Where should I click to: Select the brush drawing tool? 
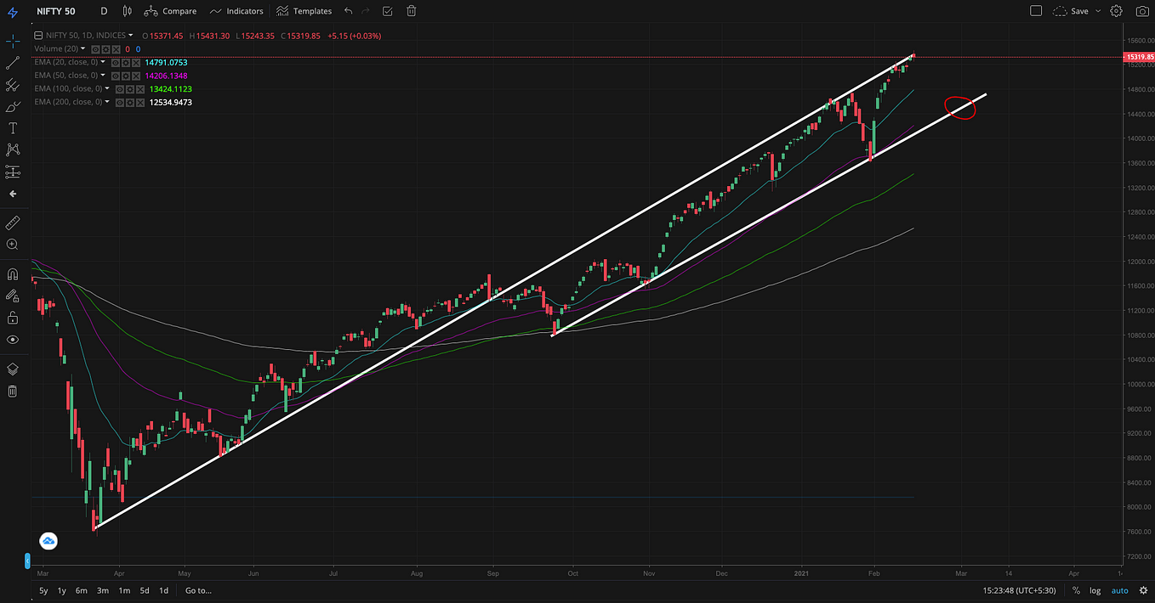pos(13,107)
